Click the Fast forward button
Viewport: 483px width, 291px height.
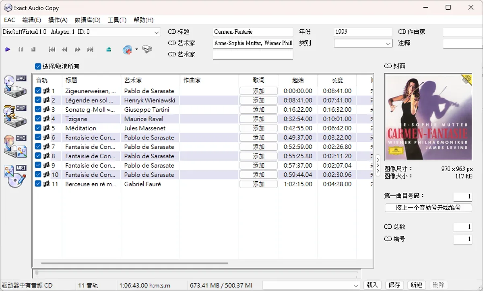point(78,49)
